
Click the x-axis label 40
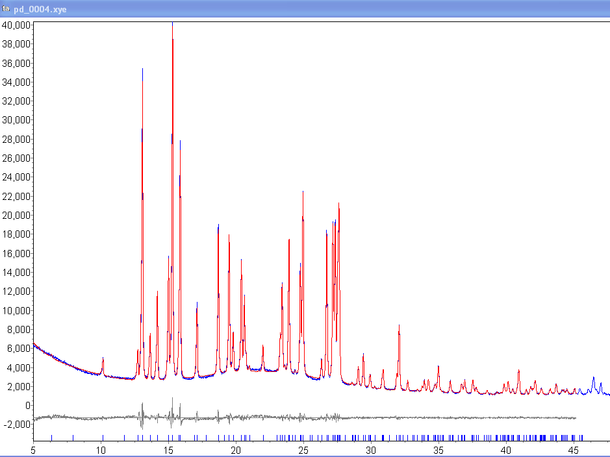tap(506, 451)
